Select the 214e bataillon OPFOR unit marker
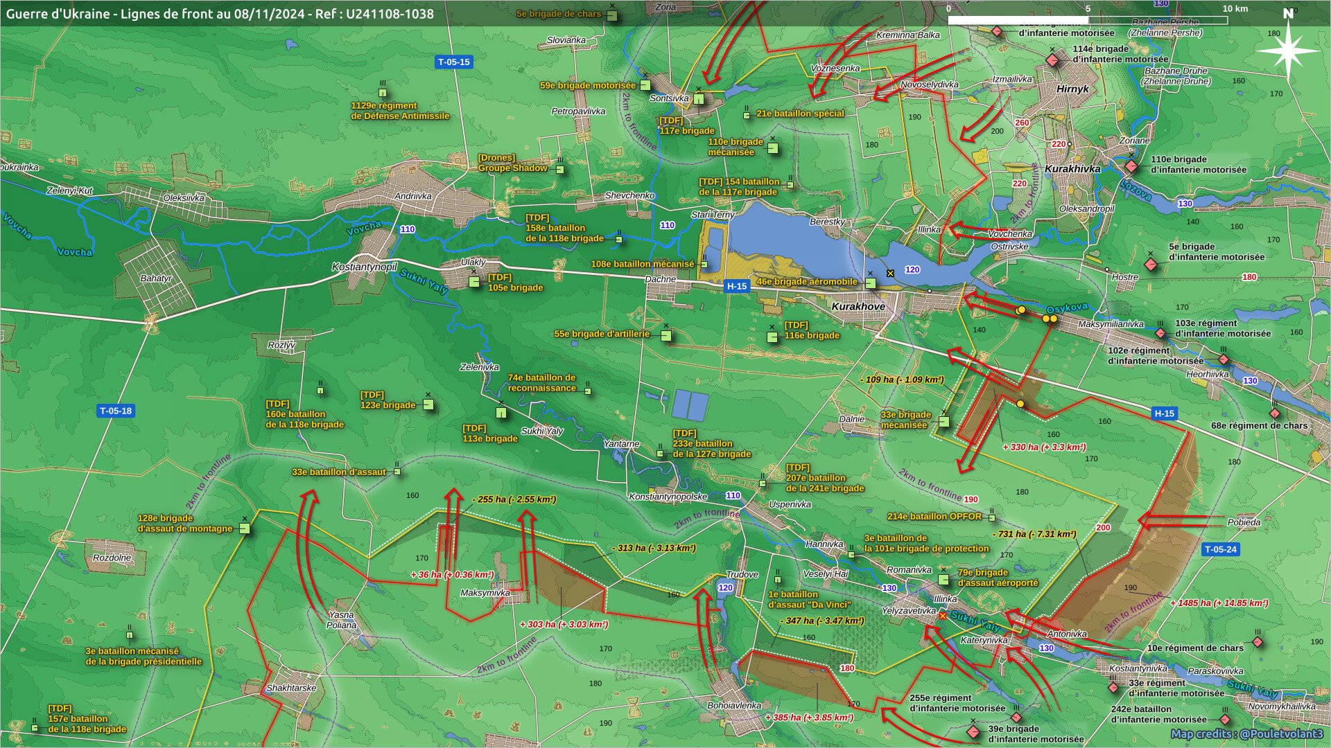Image resolution: width=1331 pixels, height=748 pixels. [x=992, y=517]
